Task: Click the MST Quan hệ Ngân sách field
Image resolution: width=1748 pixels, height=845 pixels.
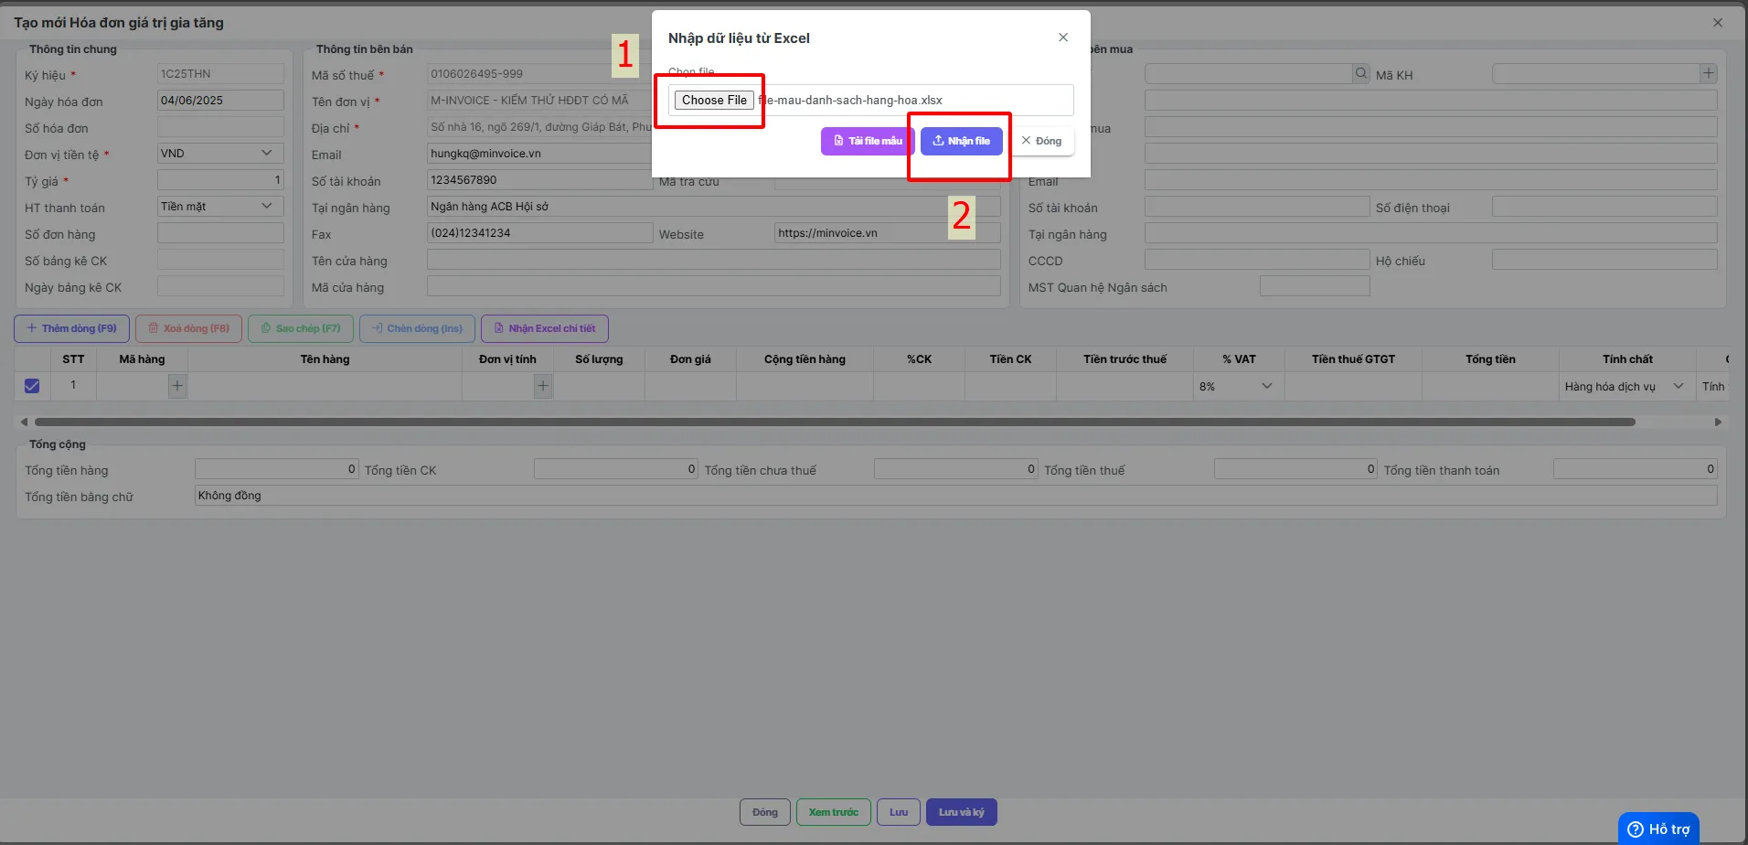Action: point(1315,286)
